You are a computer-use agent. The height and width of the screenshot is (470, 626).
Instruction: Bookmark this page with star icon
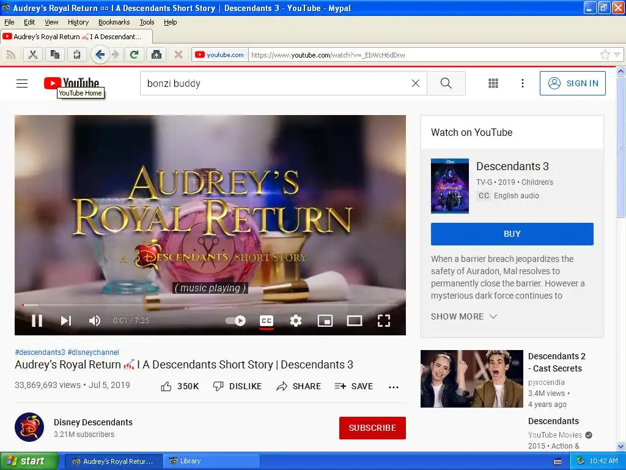tap(605, 54)
